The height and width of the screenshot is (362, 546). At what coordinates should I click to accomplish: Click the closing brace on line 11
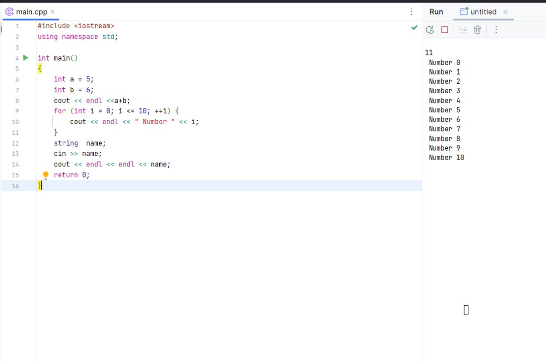[56, 132]
